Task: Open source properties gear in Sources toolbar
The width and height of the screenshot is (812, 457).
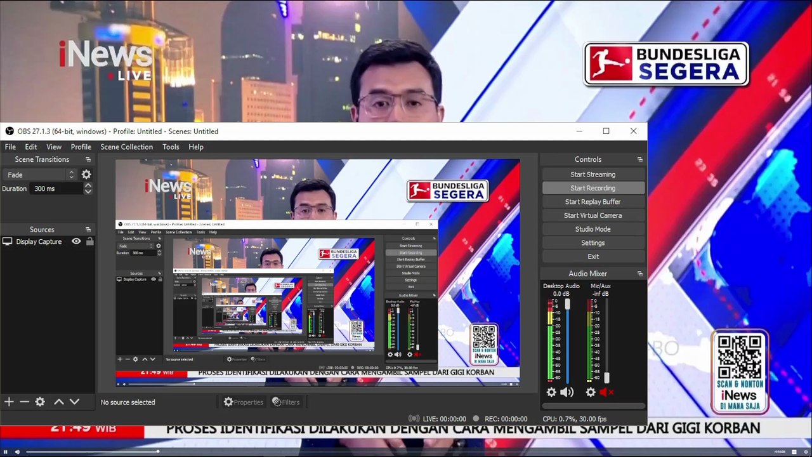Action: point(40,402)
